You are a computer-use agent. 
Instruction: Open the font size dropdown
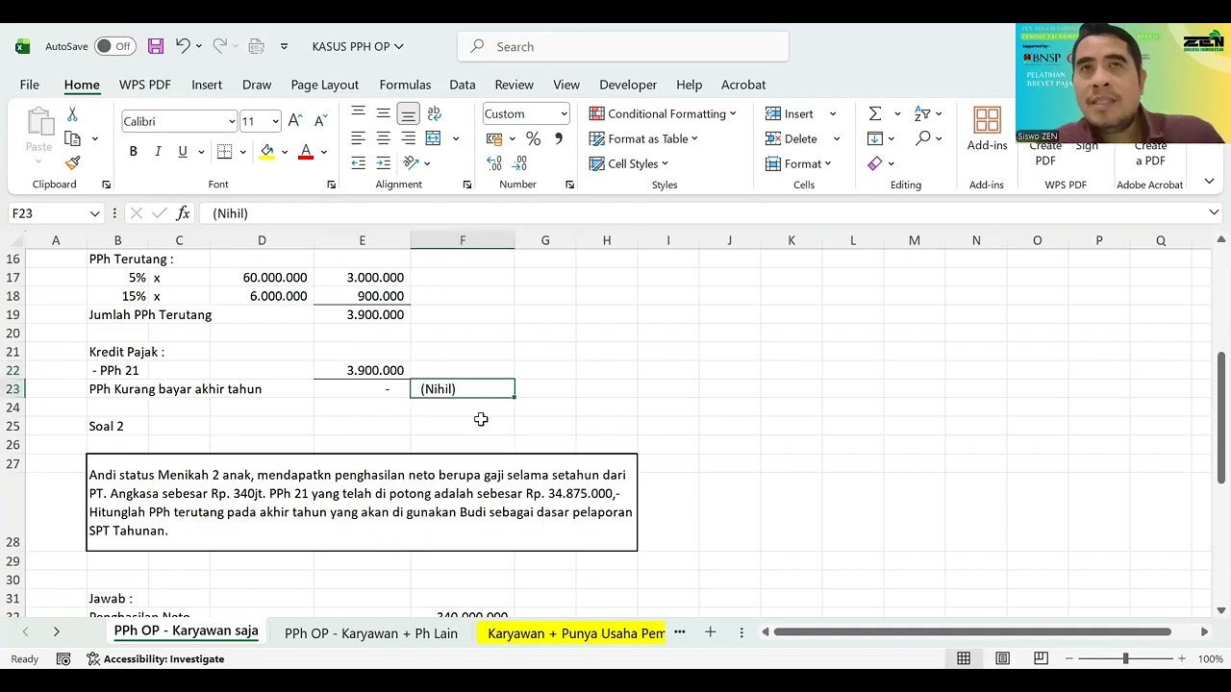[275, 121]
